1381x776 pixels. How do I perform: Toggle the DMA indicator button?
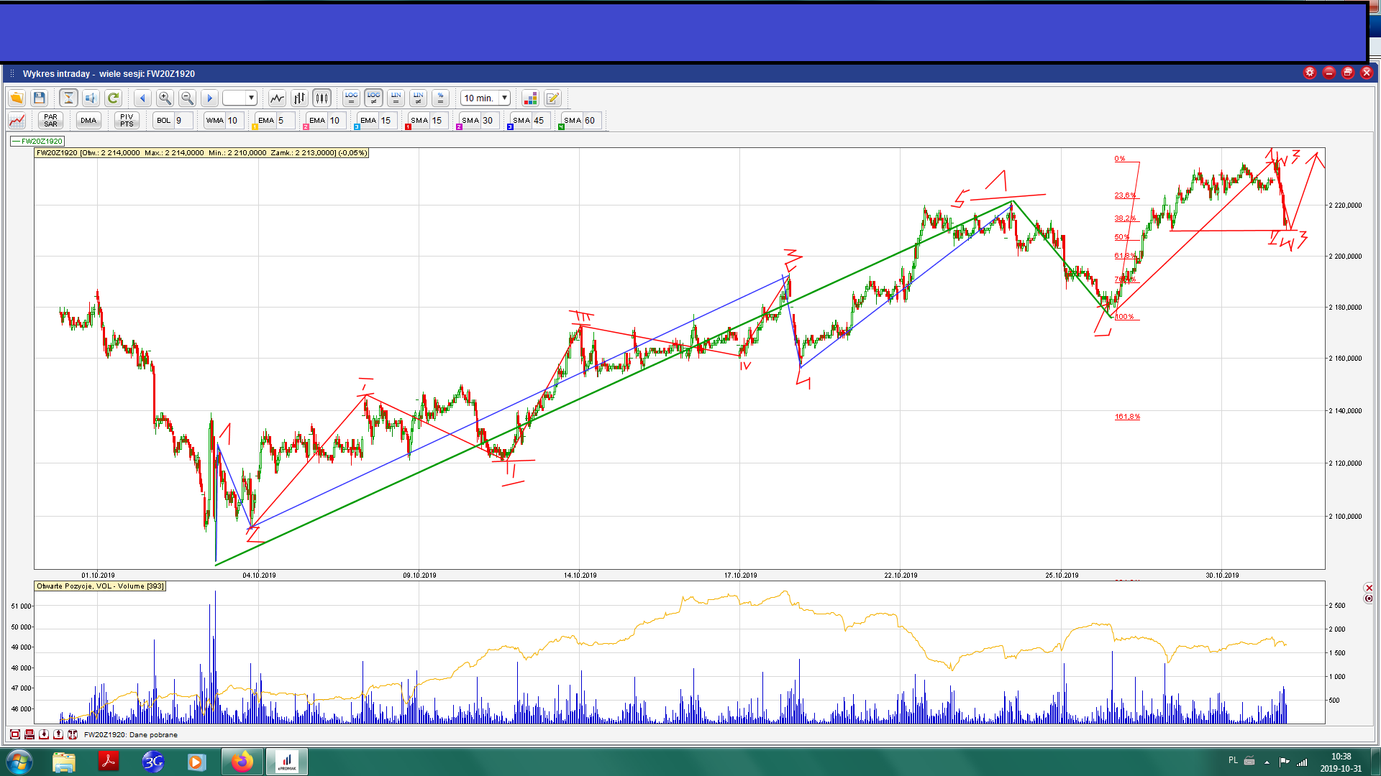pos(88,120)
